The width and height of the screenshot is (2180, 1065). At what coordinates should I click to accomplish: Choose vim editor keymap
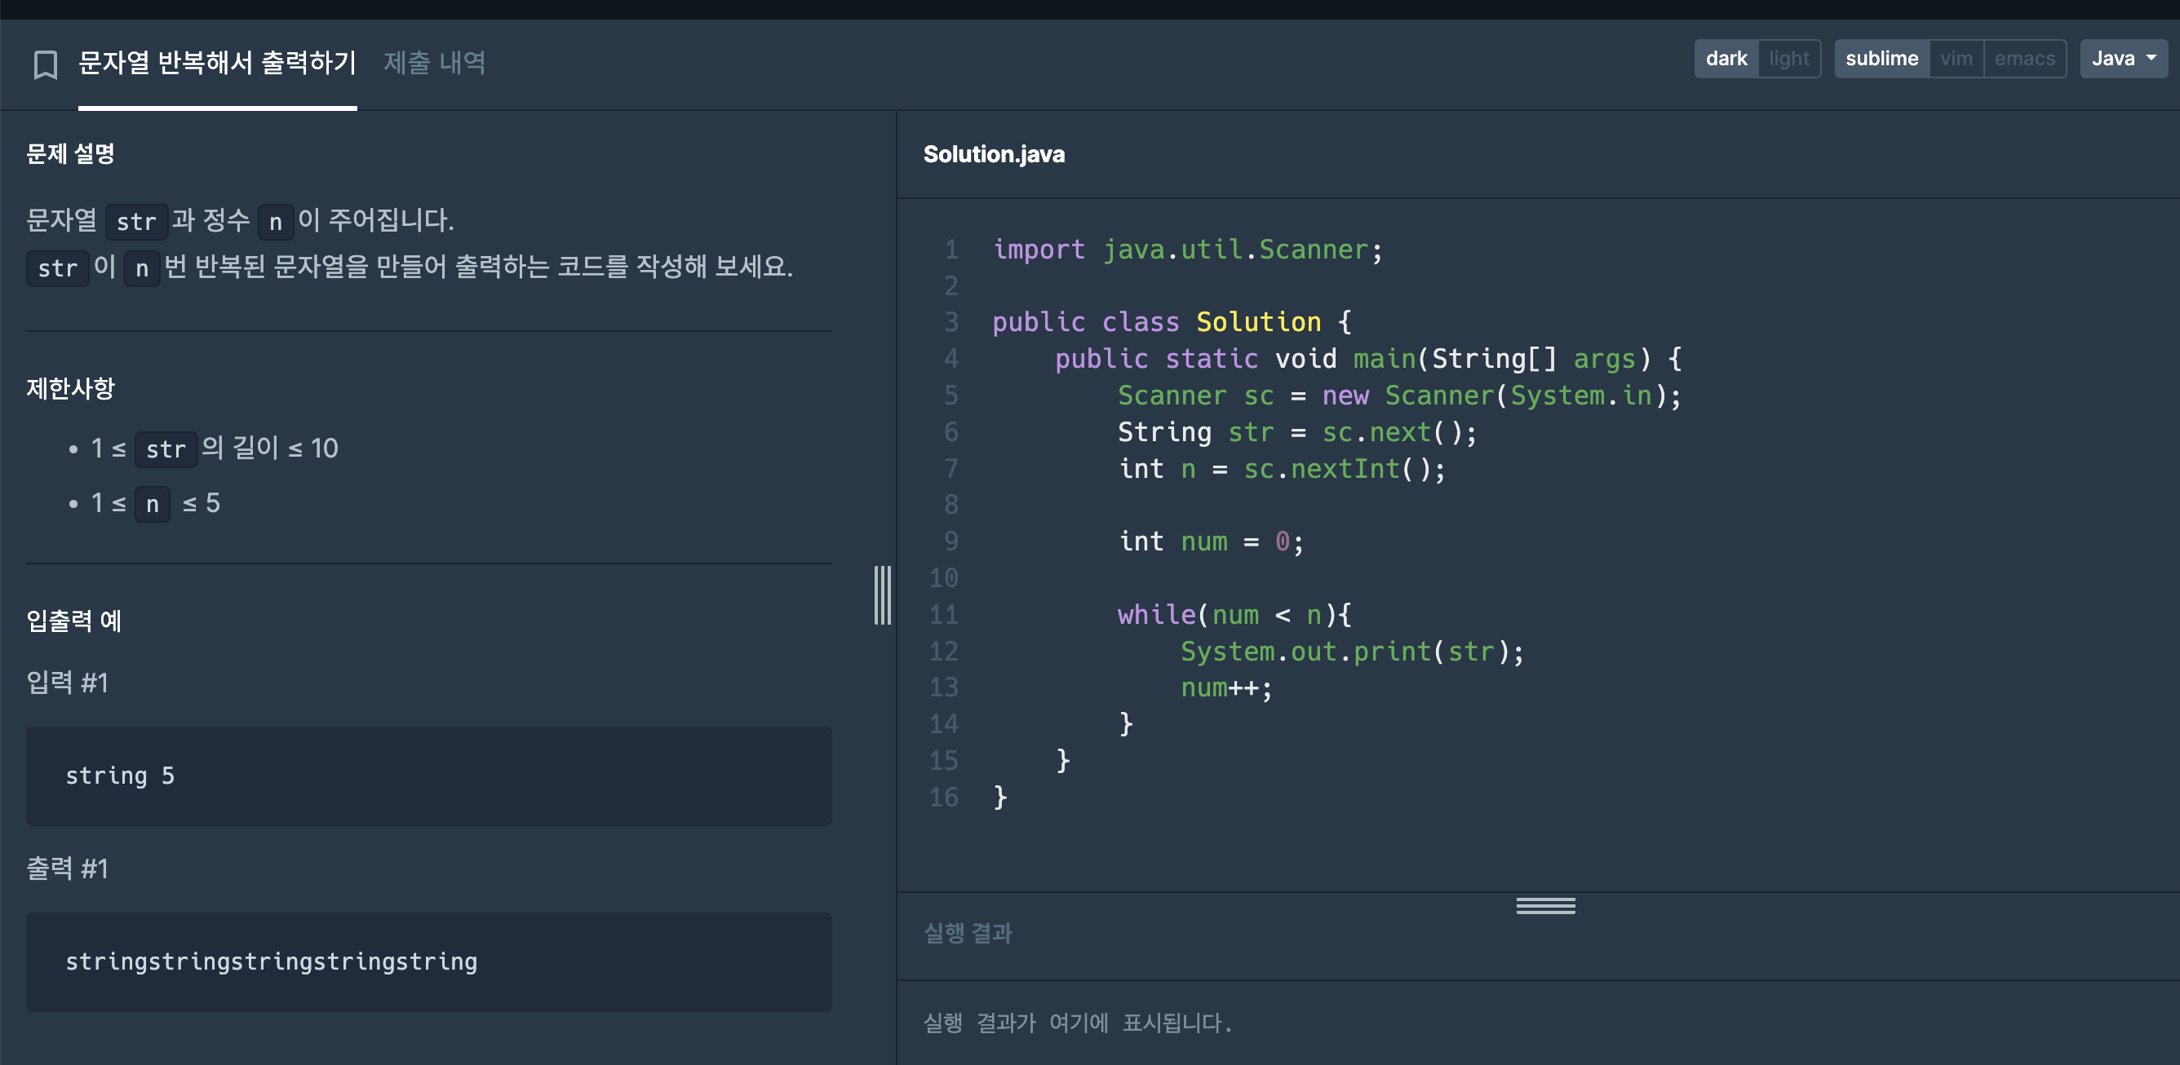(x=1956, y=59)
